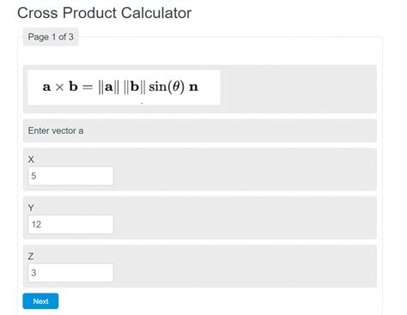Click the Enter vector a label

click(56, 130)
